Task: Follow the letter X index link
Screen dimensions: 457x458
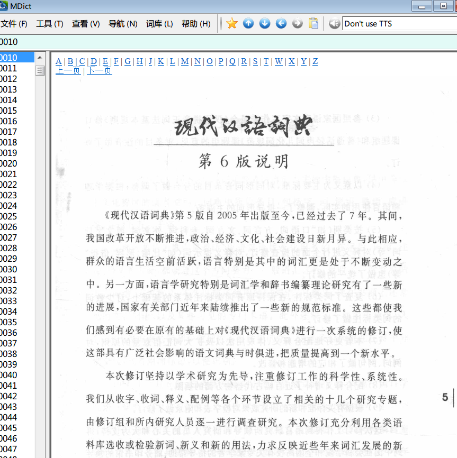Action: [291, 61]
